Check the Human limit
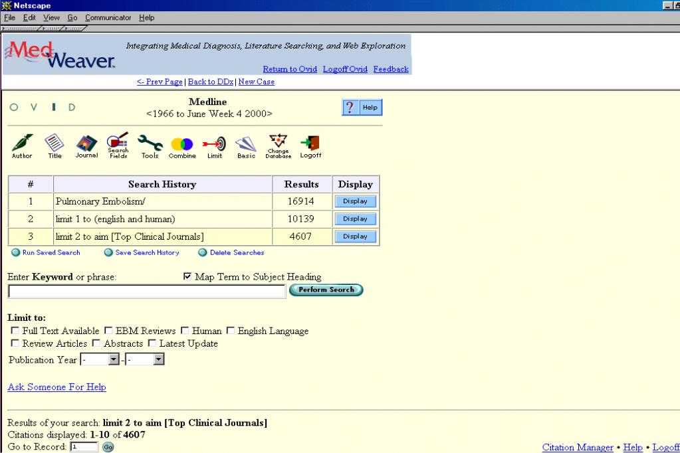680x453 pixels. tap(185, 330)
